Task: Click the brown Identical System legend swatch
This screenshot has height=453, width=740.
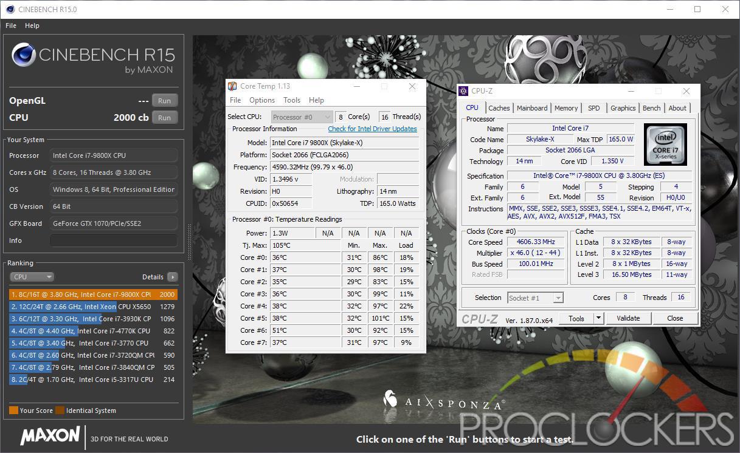Action: click(x=60, y=410)
